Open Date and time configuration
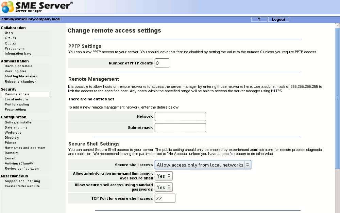The width and height of the screenshot is (340, 213). click(16, 128)
